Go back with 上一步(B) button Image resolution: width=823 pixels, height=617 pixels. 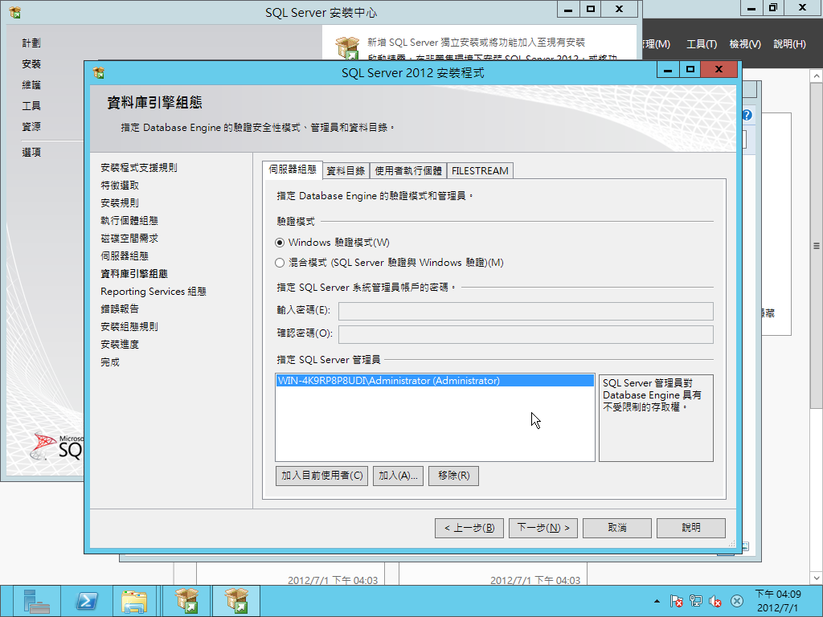pos(469,528)
